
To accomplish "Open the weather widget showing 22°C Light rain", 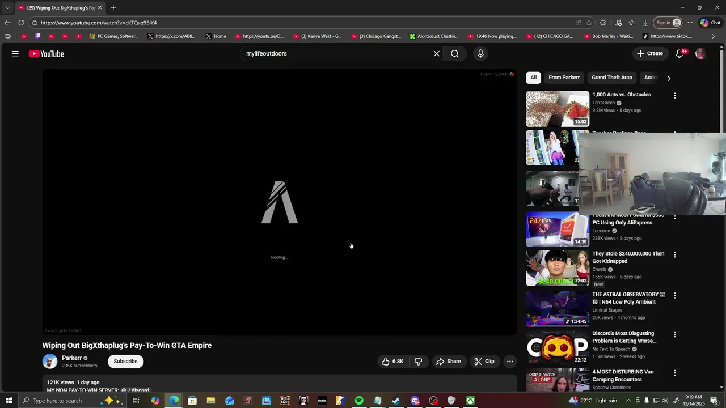I will point(592,401).
